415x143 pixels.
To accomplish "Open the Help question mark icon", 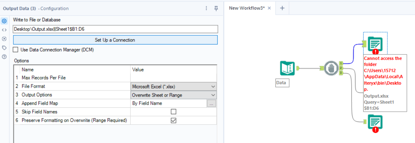I will [4, 57].
